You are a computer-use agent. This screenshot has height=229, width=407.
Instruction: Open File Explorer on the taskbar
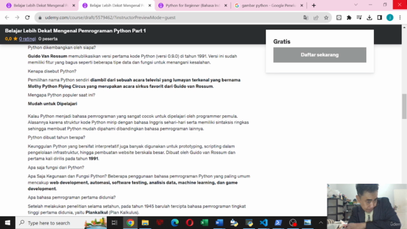coord(145,223)
